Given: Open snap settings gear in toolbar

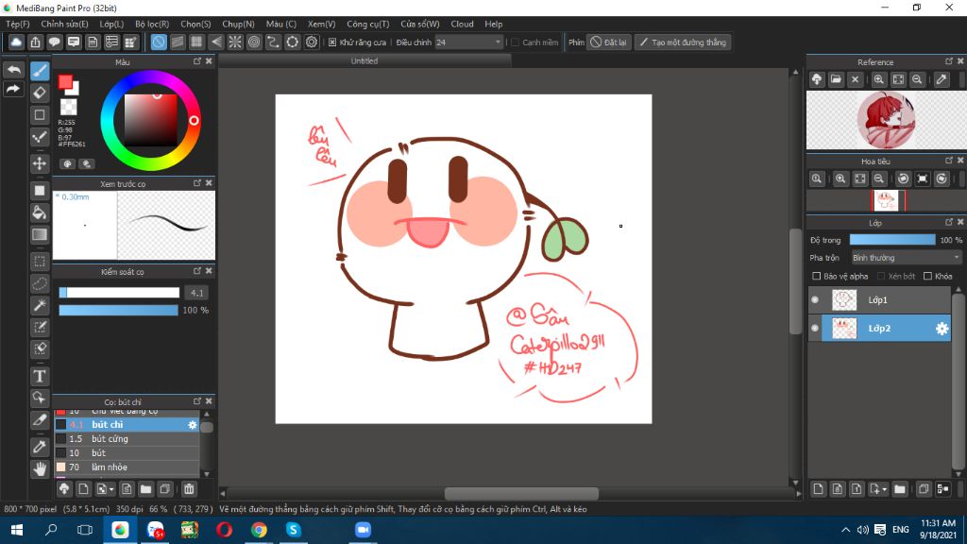Looking at the screenshot, I should (312, 42).
